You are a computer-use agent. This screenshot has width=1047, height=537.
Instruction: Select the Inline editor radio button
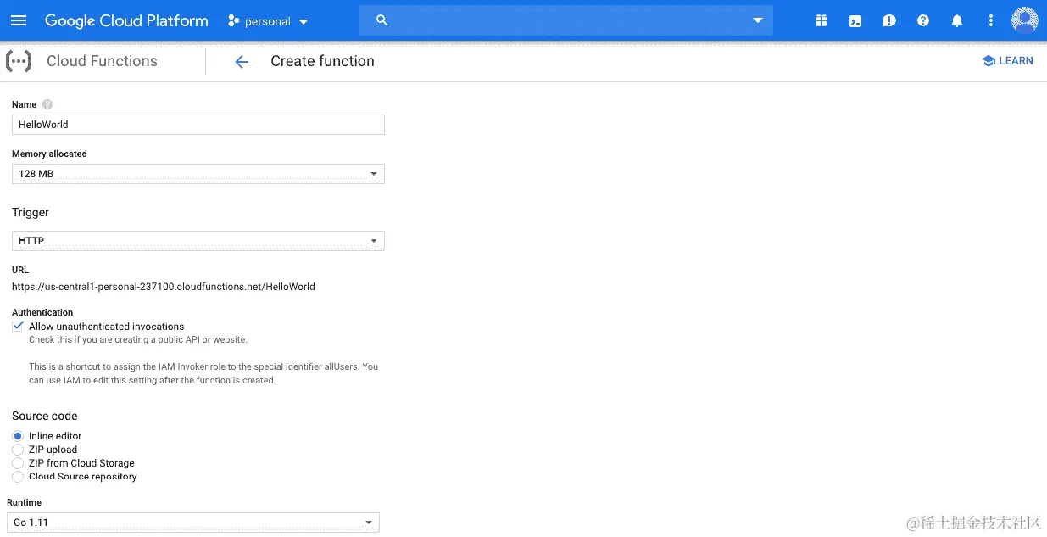[x=18, y=436]
